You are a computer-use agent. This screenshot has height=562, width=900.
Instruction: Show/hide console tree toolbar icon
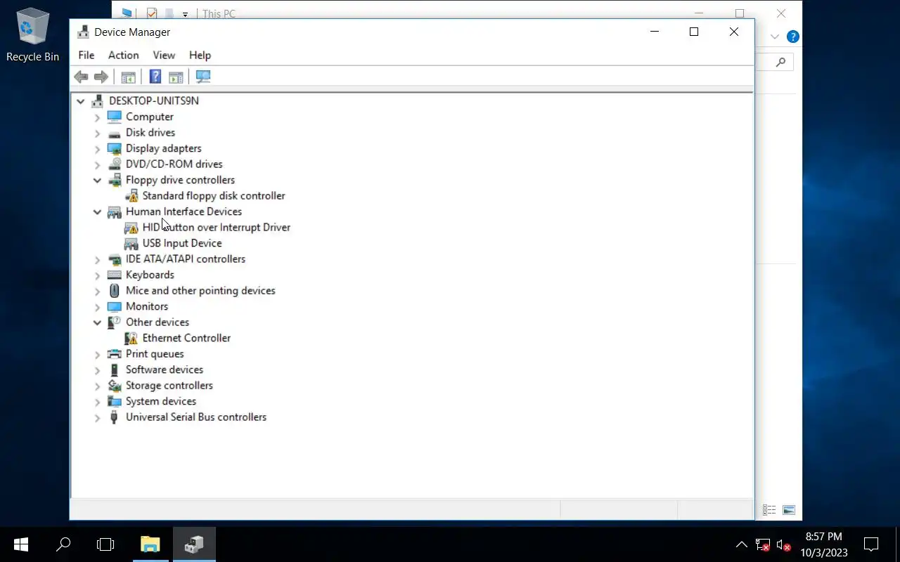(128, 77)
